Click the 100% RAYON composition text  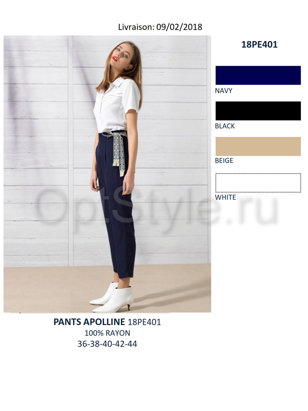107,333
